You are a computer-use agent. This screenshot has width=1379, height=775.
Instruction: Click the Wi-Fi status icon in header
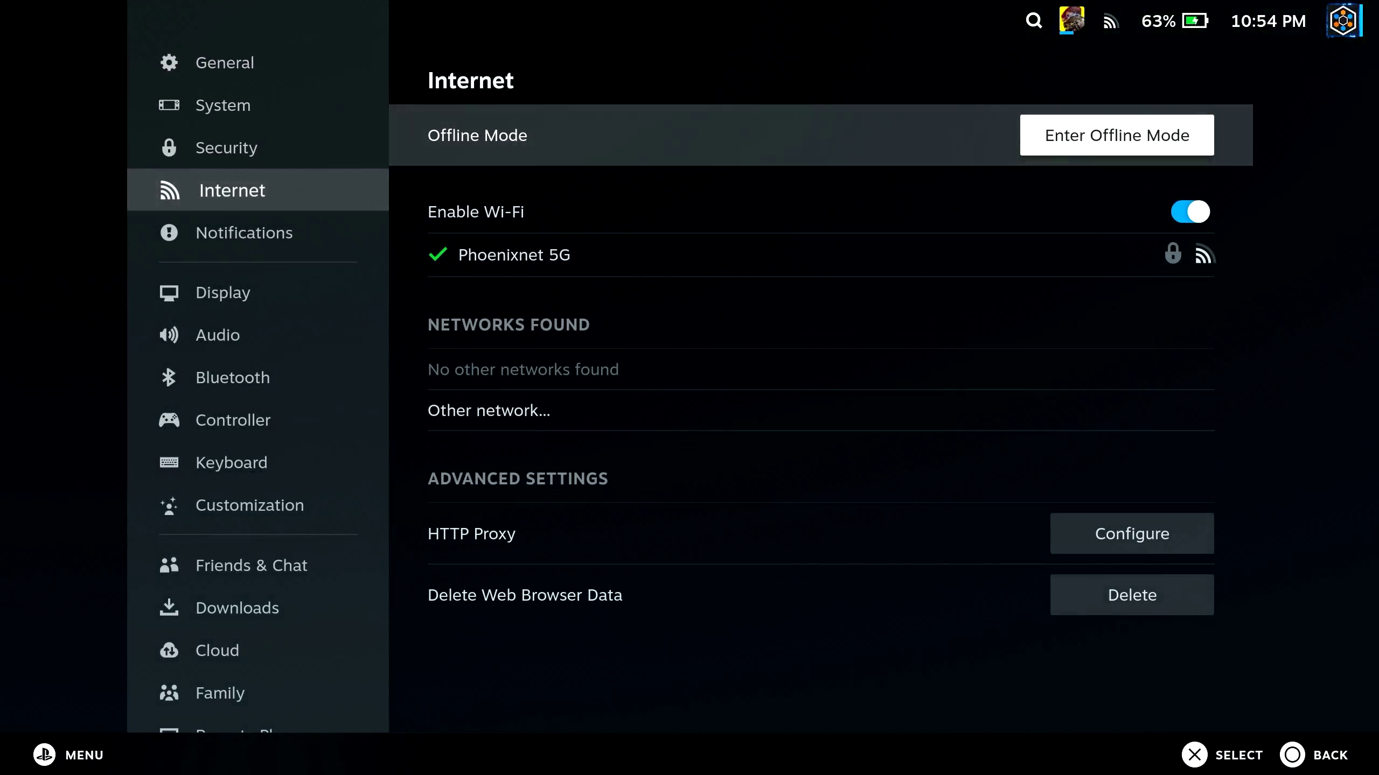pos(1111,22)
